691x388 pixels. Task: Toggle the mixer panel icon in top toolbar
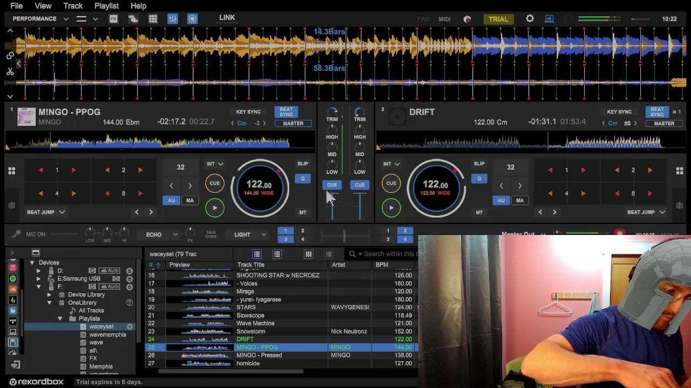click(173, 19)
